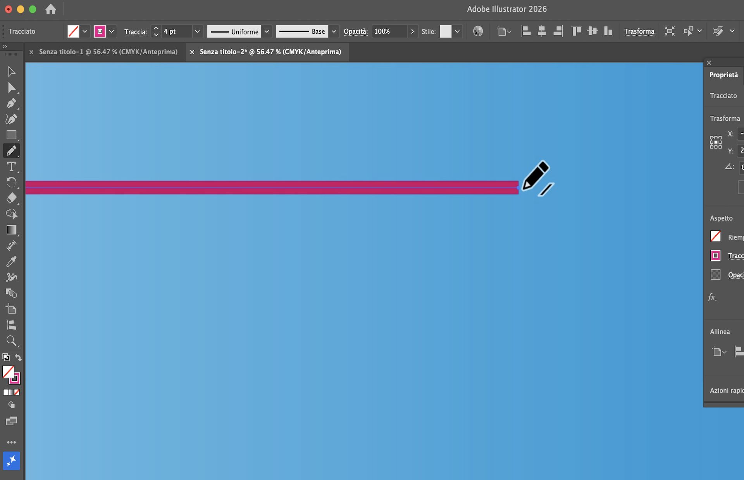Image resolution: width=744 pixels, height=480 pixels.
Task: Click the Trasforma link in the options bar
Action: point(639,31)
